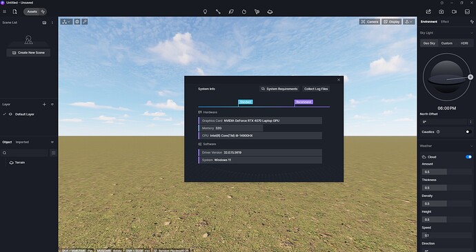Switch to the Effect tab
Viewport: 476px width, 252px height.
(x=445, y=22)
